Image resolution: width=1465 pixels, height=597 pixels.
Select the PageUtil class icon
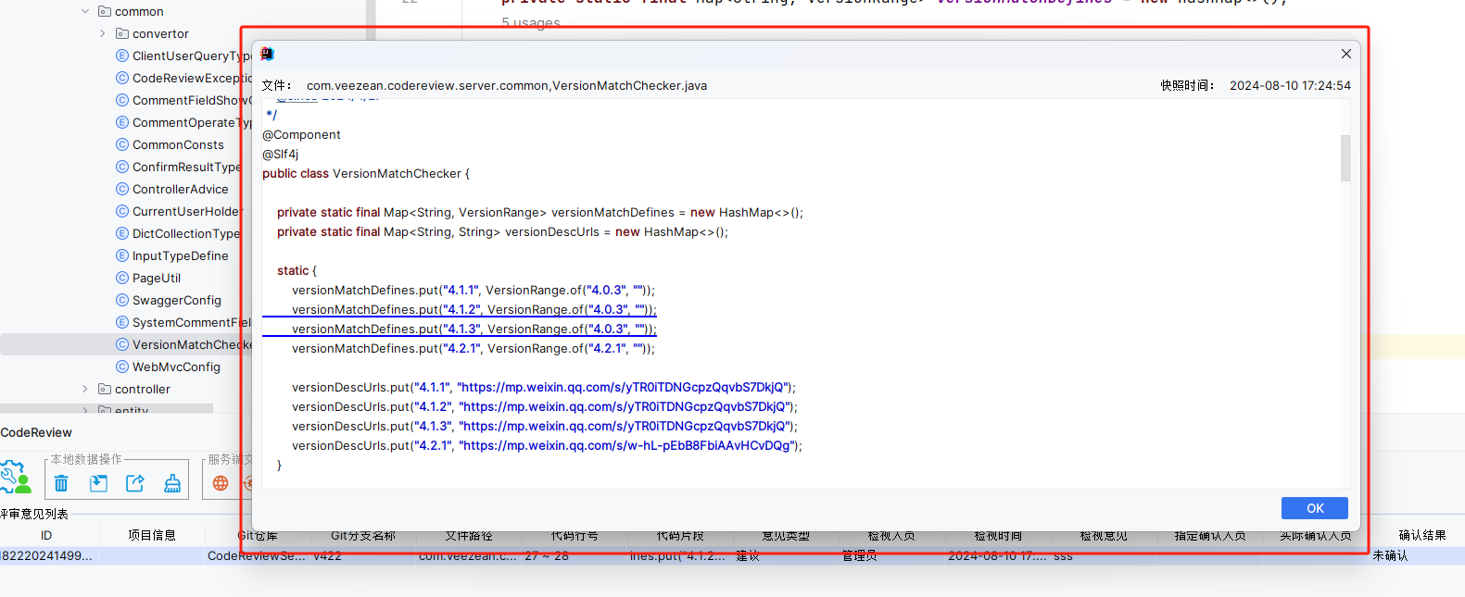[x=122, y=278]
